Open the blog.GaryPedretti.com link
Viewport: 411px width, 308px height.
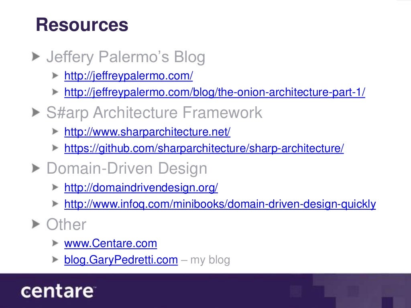(121, 260)
